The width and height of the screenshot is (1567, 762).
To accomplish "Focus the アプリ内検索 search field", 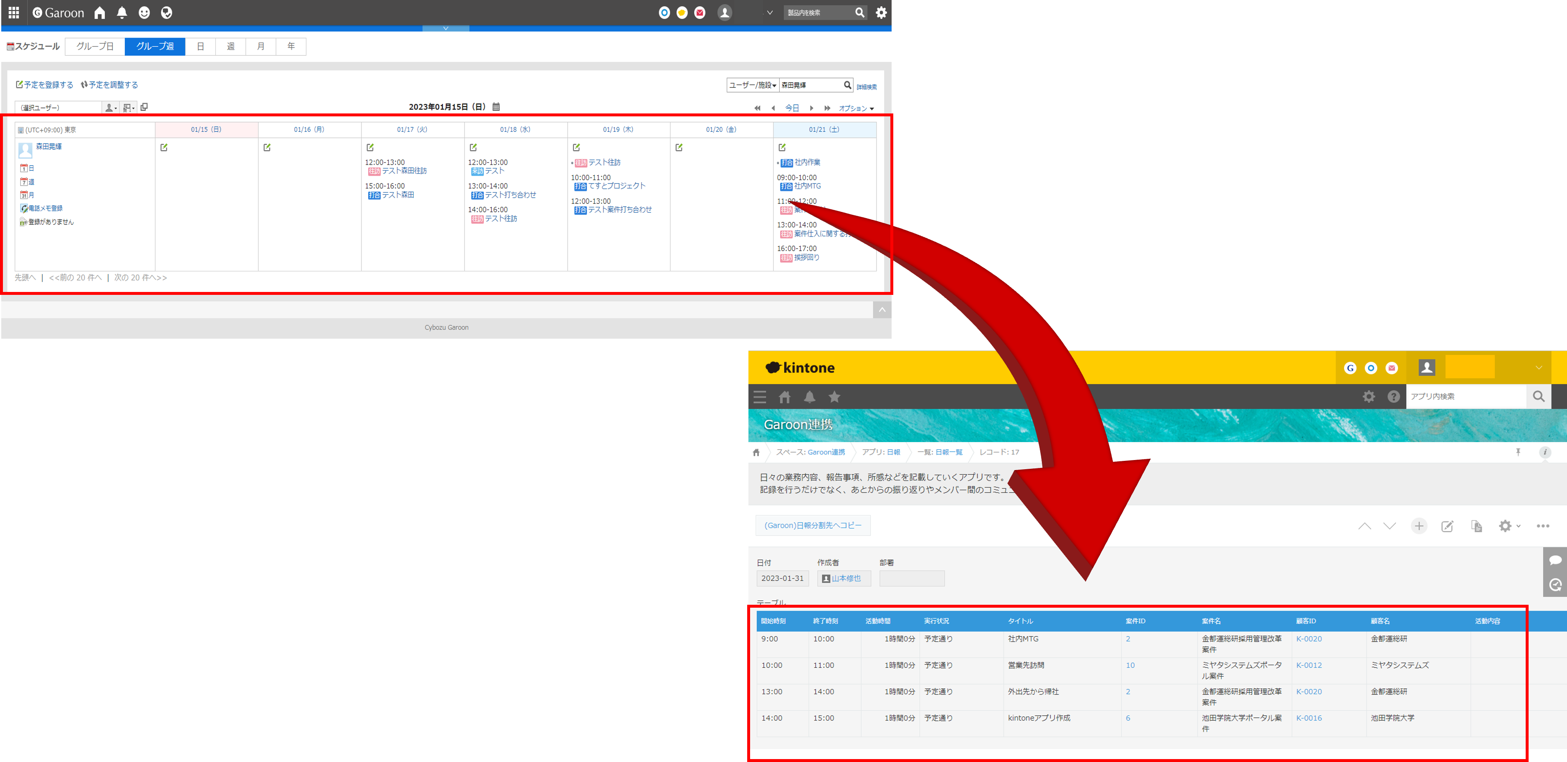I will [x=1466, y=397].
